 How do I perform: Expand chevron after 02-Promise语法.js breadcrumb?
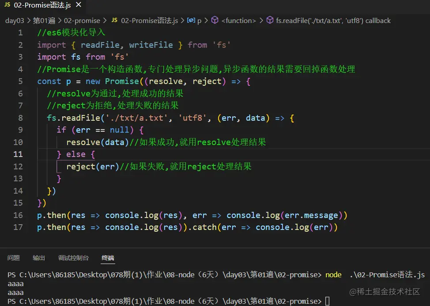(x=182, y=21)
